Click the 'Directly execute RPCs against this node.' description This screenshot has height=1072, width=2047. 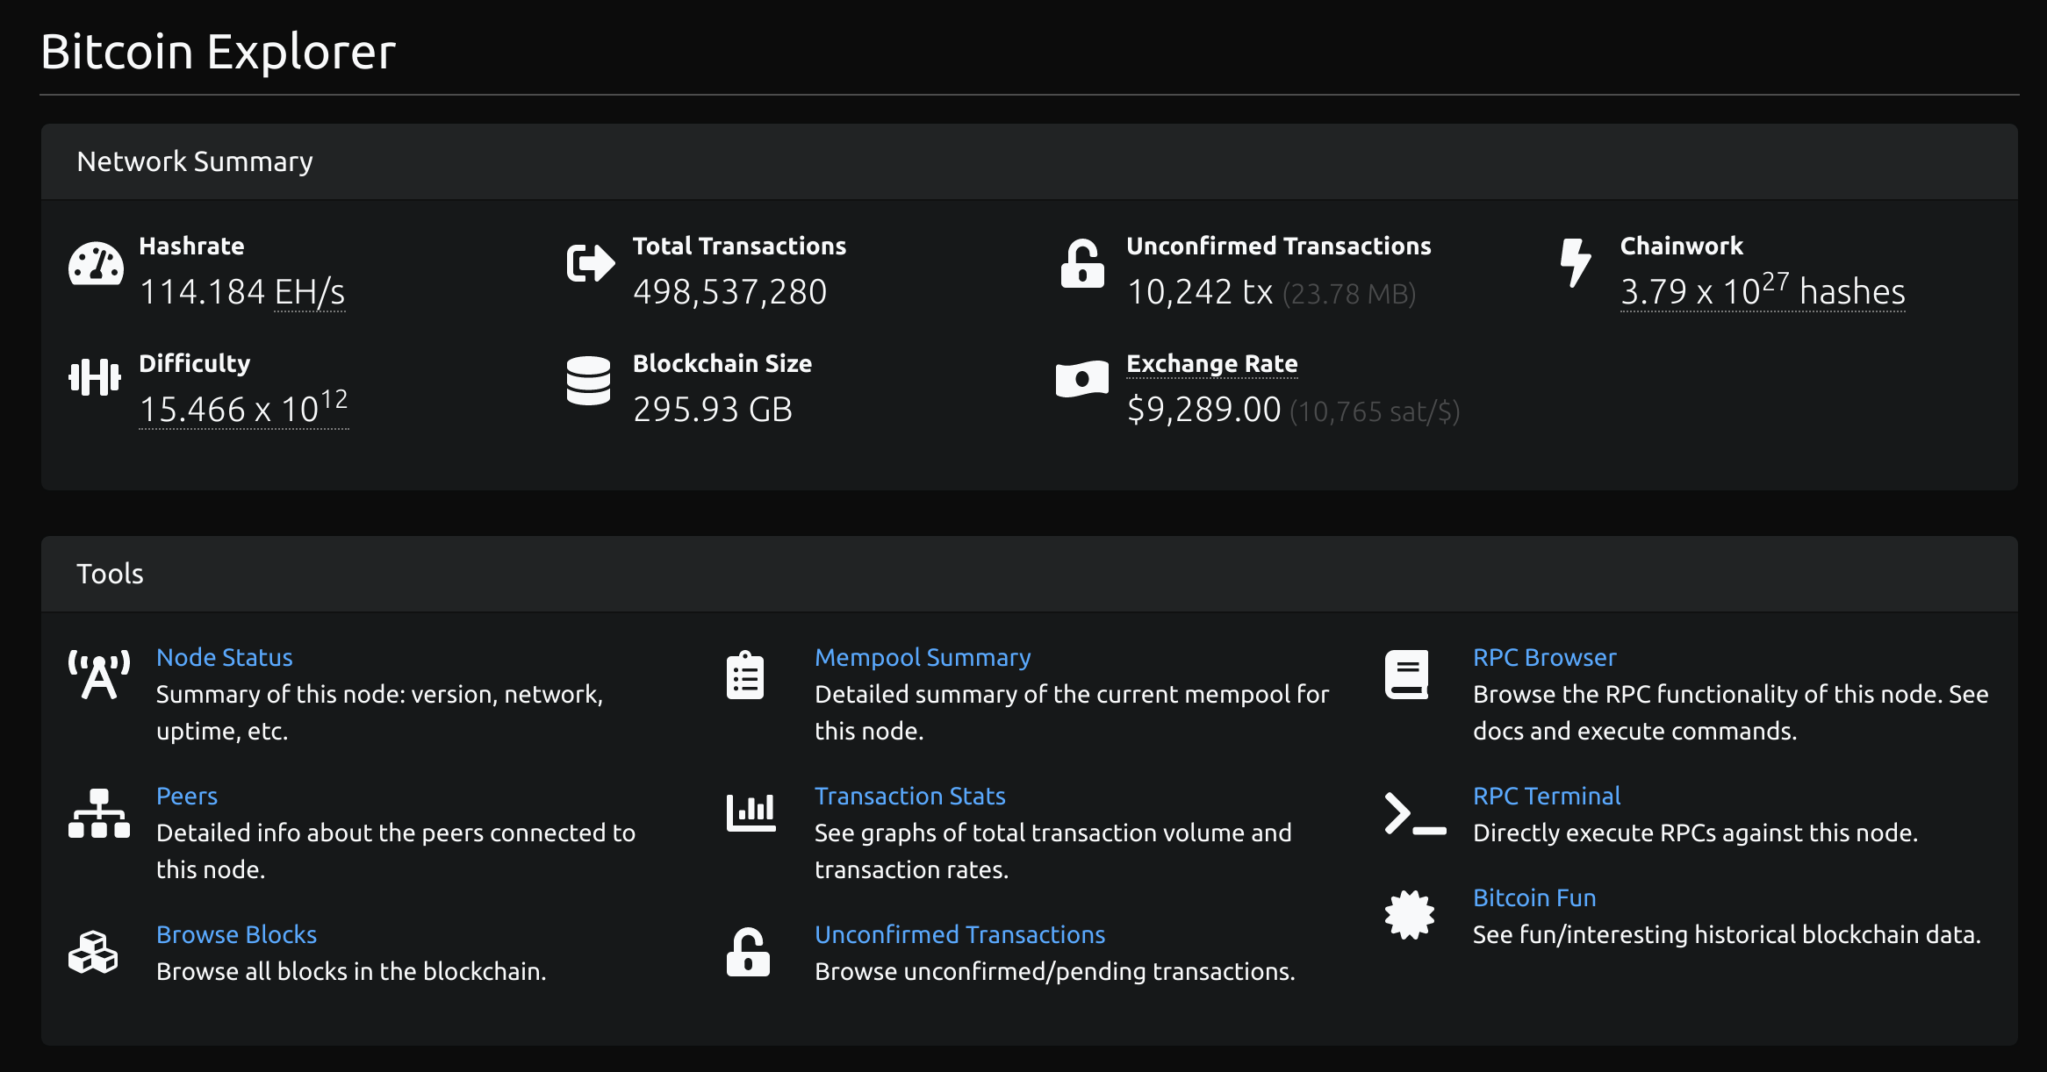point(1696,833)
